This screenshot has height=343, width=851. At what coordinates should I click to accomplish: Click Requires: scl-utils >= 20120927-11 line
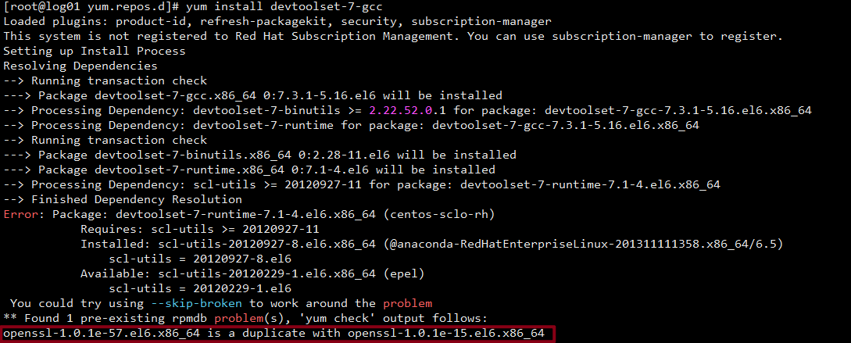[200, 229]
